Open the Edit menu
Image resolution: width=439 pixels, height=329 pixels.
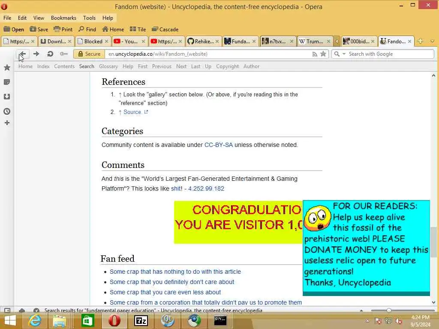[22, 18]
